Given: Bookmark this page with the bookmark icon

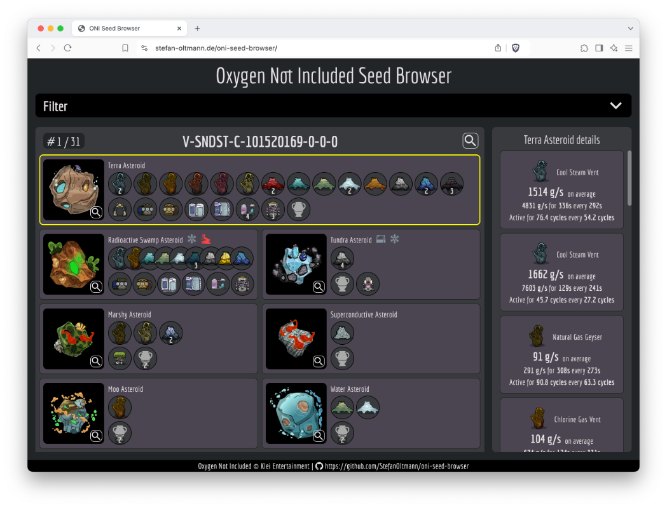Looking at the screenshot, I should [125, 48].
